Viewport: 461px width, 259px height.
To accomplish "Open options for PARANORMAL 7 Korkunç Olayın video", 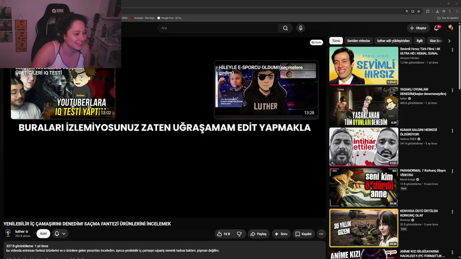I will (452, 172).
